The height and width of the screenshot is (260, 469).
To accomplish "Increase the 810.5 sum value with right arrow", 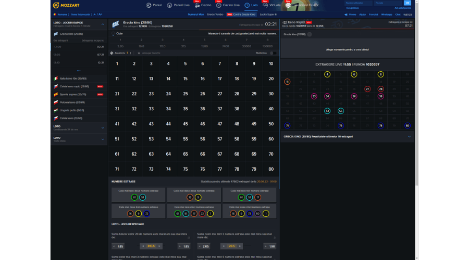I will coord(159,246).
